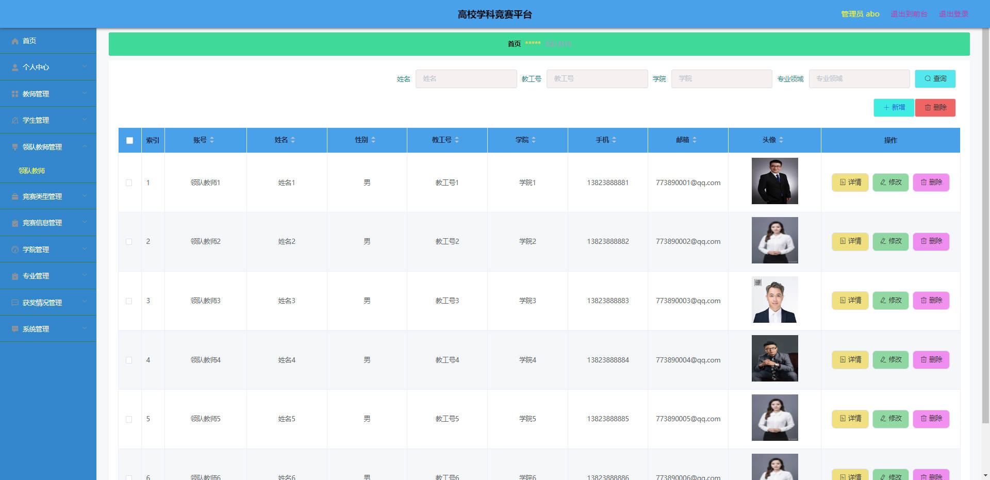Sort the 手机 column using its sort arrows
Image resolution: width=990 pixels, height=480 pixels.
click(x=614, y=140)
